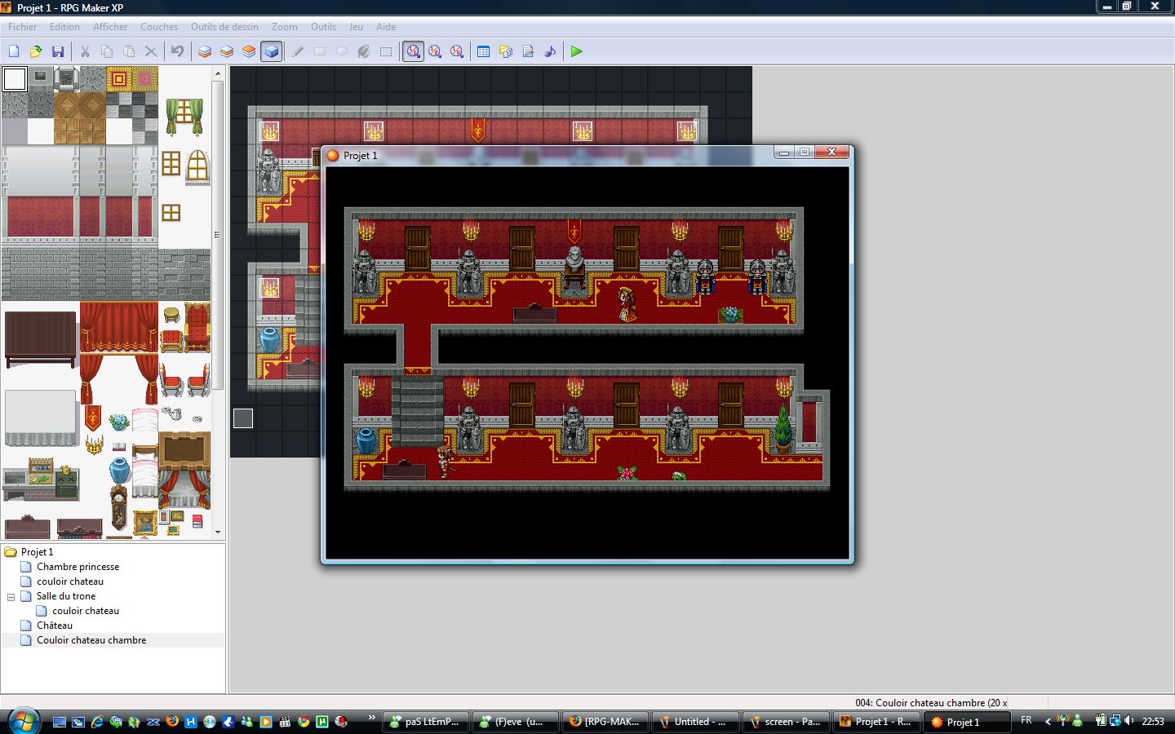Screen dimensions: 1175x734
Task: Select couloir chateau child of Salle du trone
Action: coord(86,611)
